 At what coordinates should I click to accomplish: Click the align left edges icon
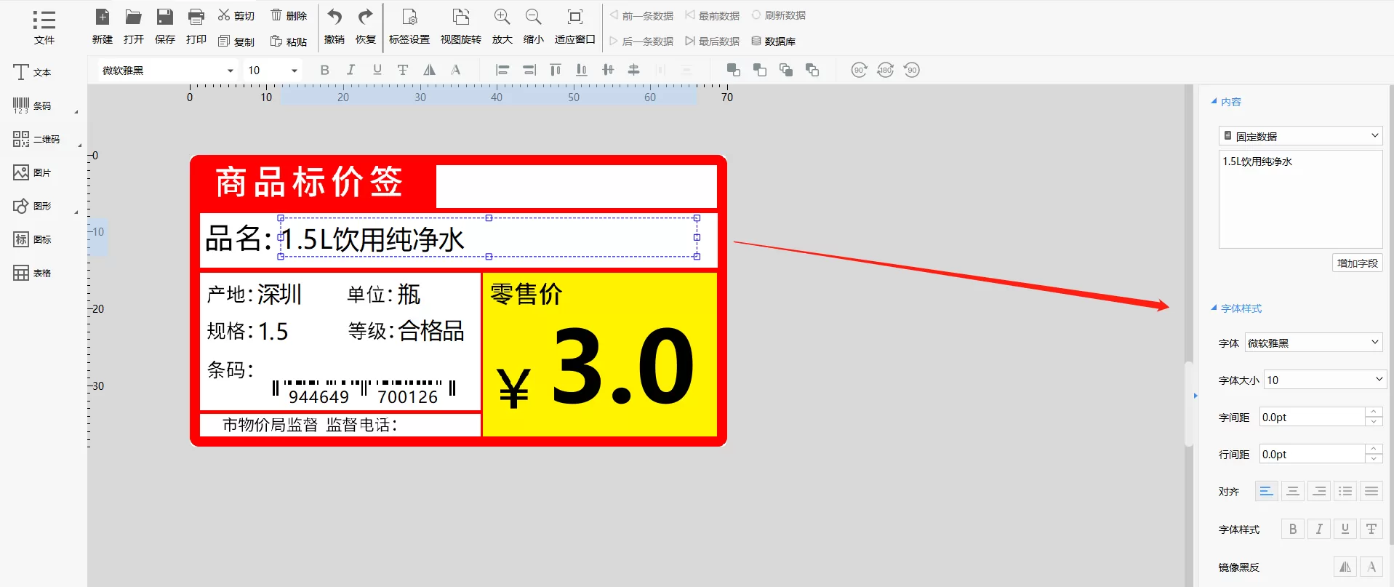point(502,70)
